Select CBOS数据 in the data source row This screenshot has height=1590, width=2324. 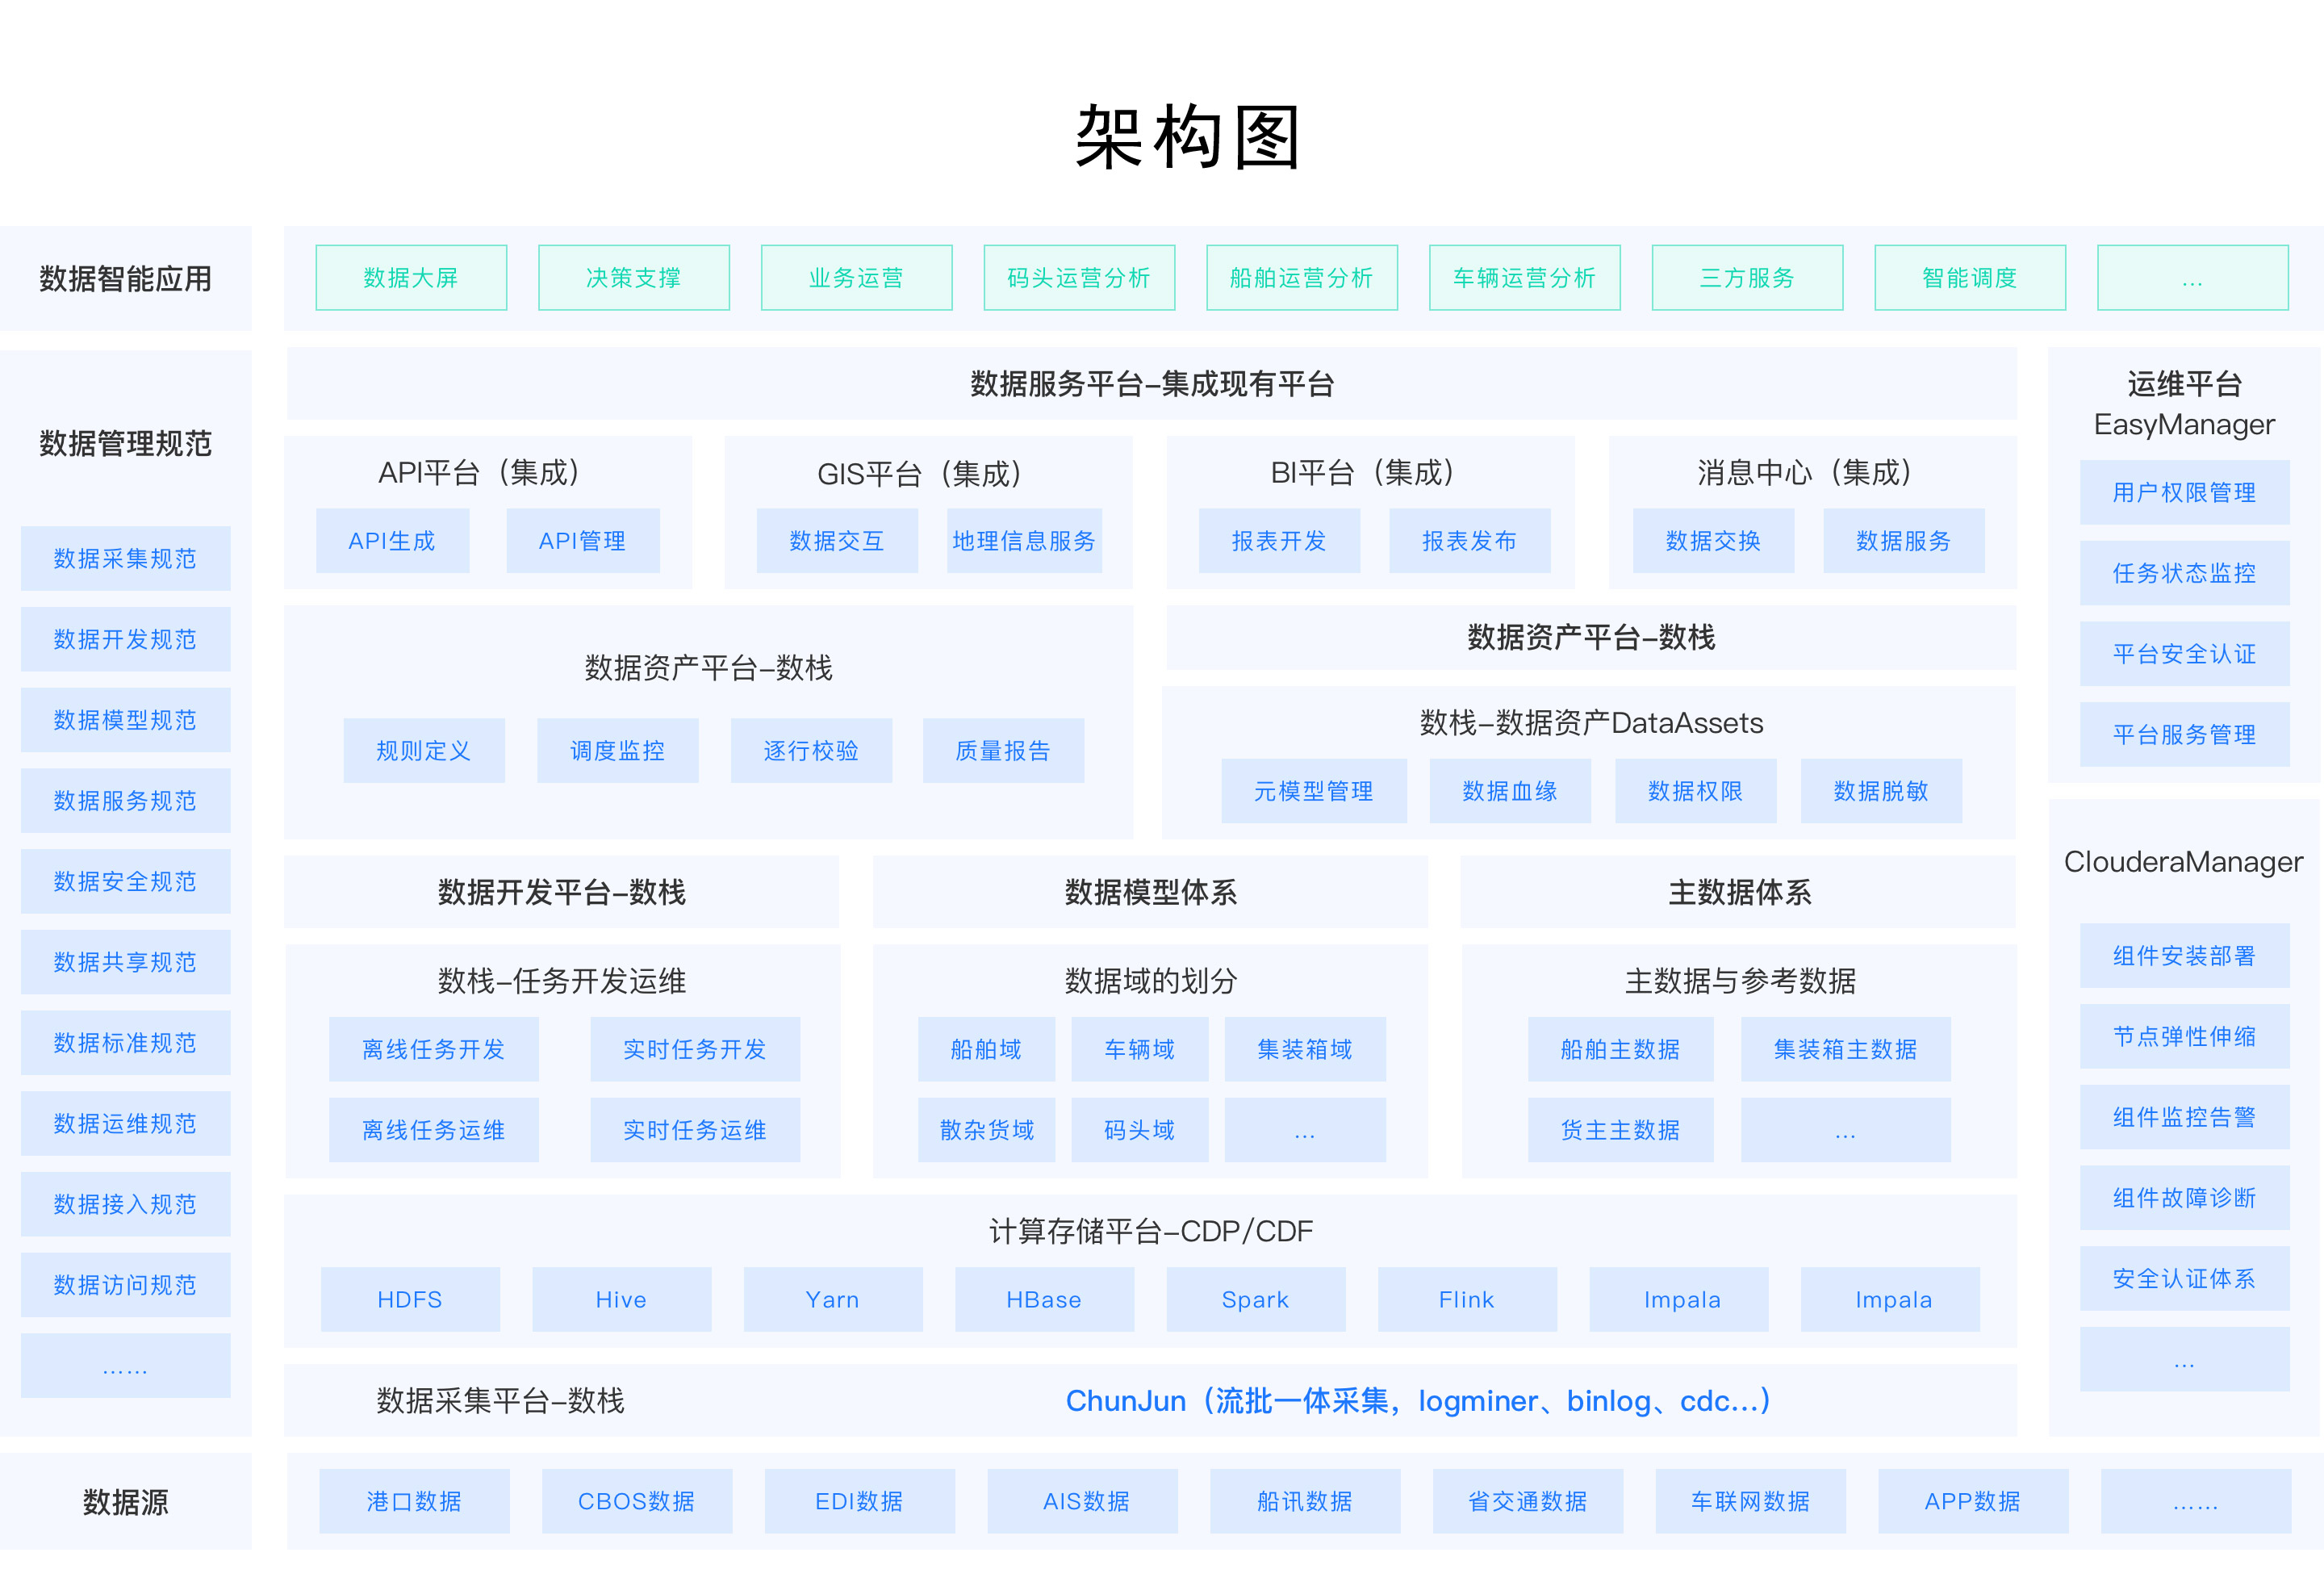pos(636,1501)
